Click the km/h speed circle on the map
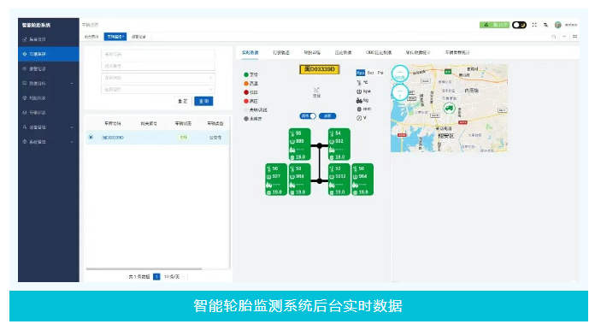The image size is (595, 336). [400, 74]
